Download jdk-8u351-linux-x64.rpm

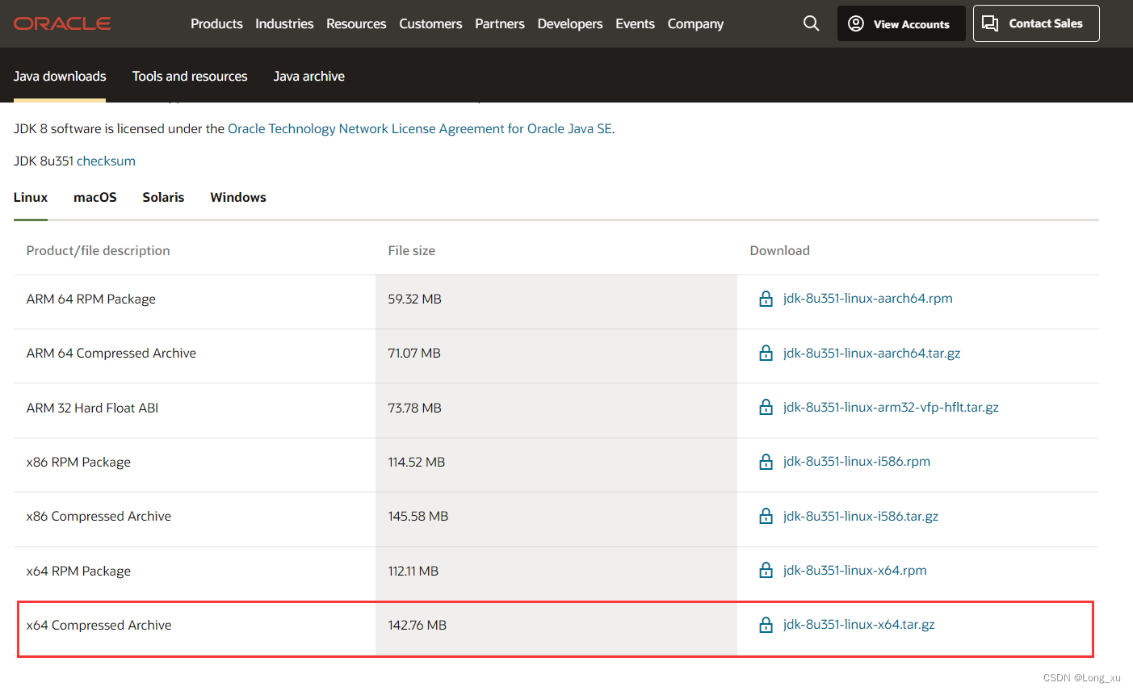point(854,570)
